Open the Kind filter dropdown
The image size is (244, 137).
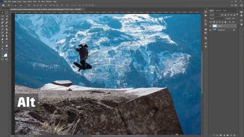point(214,15)
